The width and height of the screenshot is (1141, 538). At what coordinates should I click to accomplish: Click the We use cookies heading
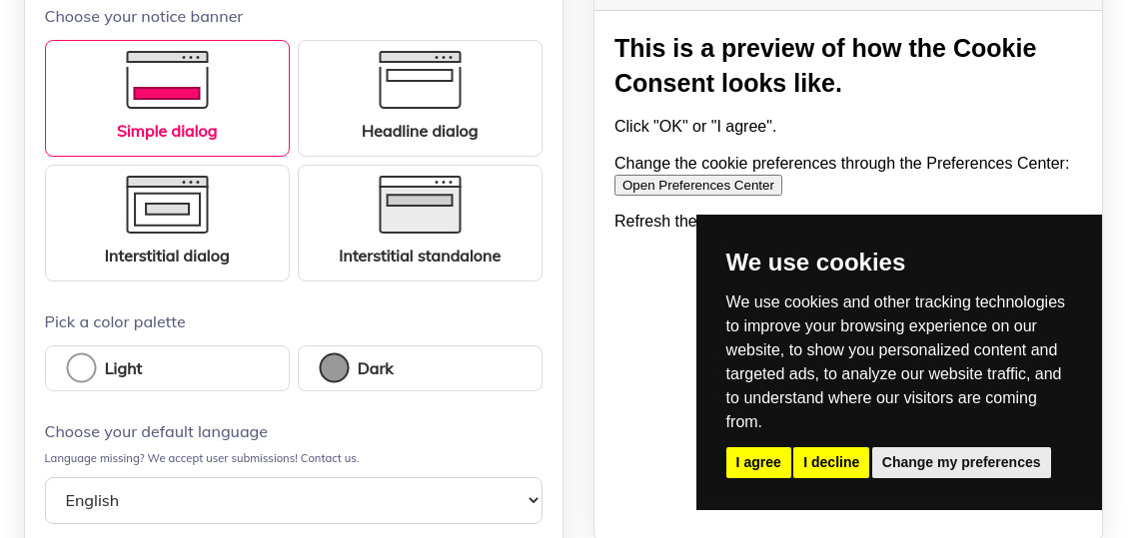pyautogui.click(x=815, y=262)
